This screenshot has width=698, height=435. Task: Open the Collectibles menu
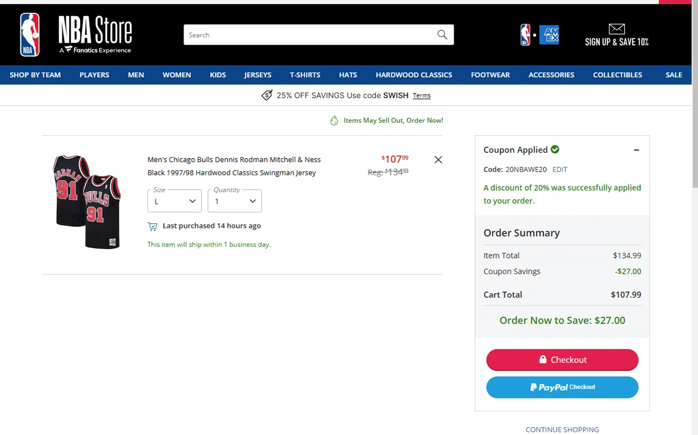[617, 75]
